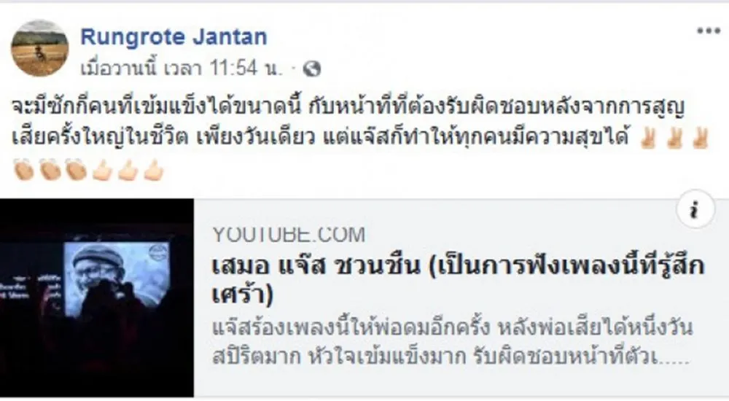Click the third clapping hands emoji
729x401 pixels.
[x=76, y=171]
